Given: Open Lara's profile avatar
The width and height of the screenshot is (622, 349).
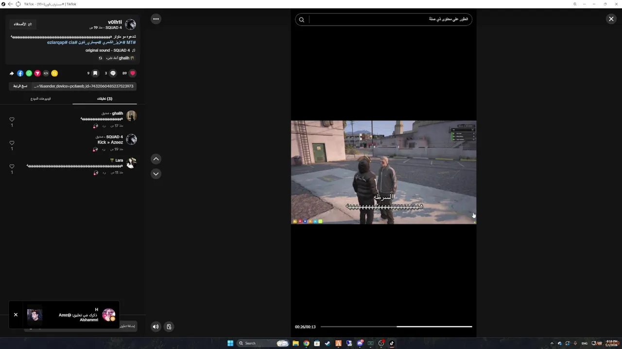Looking at the screenshot, I should [131, 163].
